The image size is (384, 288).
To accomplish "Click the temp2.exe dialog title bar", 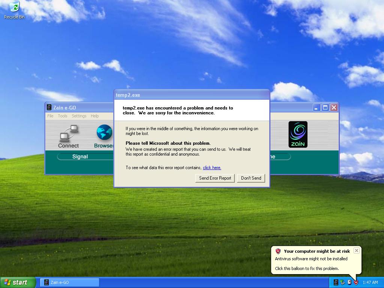I will tap(192, 95).
